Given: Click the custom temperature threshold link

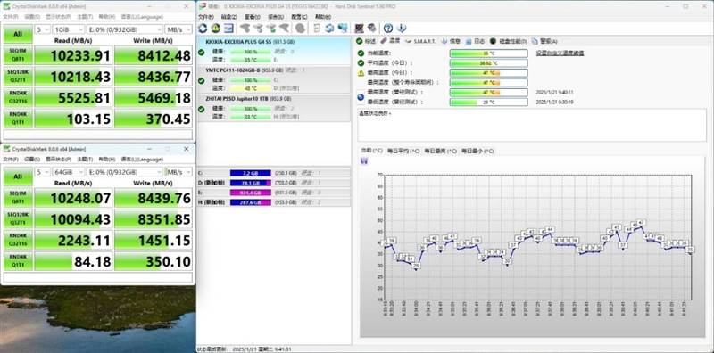Looking at the screenshot, I should tap(560, 53).
